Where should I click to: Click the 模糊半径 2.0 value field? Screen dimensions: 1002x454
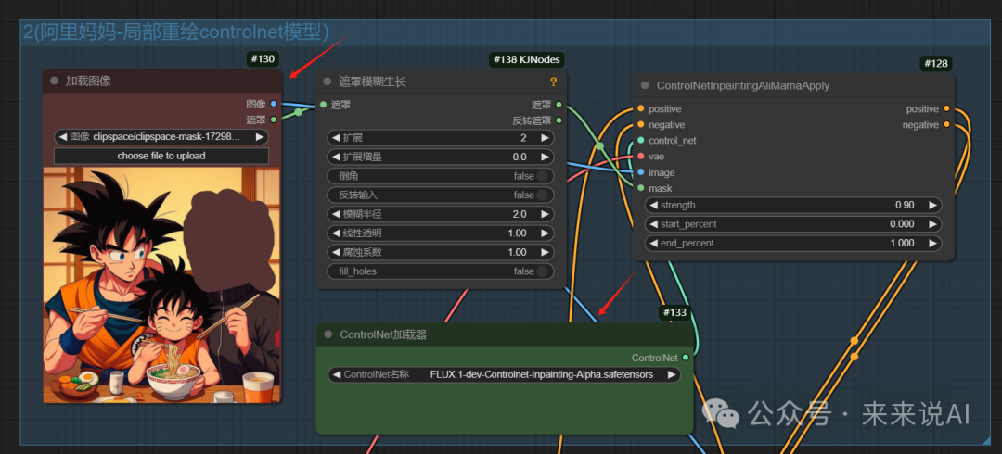tap(441, 214)
